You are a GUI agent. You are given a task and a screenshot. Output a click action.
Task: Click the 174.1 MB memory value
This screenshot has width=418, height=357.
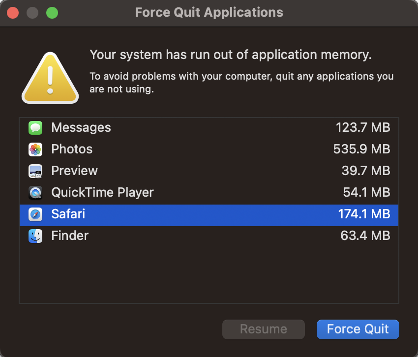[x=364, y=214]
